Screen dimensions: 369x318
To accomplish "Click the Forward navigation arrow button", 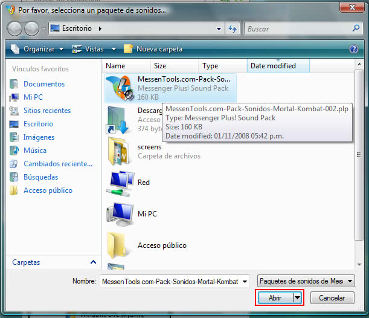I will [31, 29].
